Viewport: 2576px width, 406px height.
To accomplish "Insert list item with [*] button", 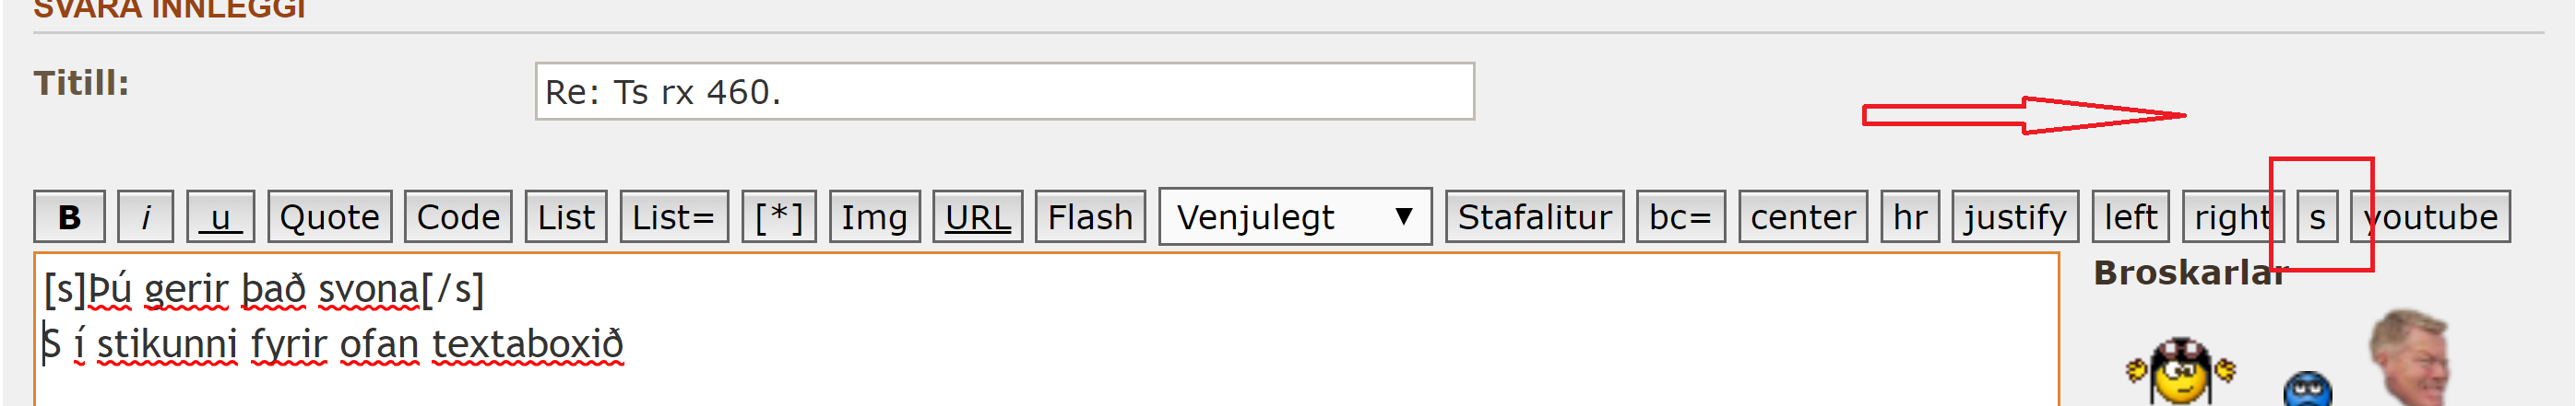I will pyautogui.click(x=779, y=216).
